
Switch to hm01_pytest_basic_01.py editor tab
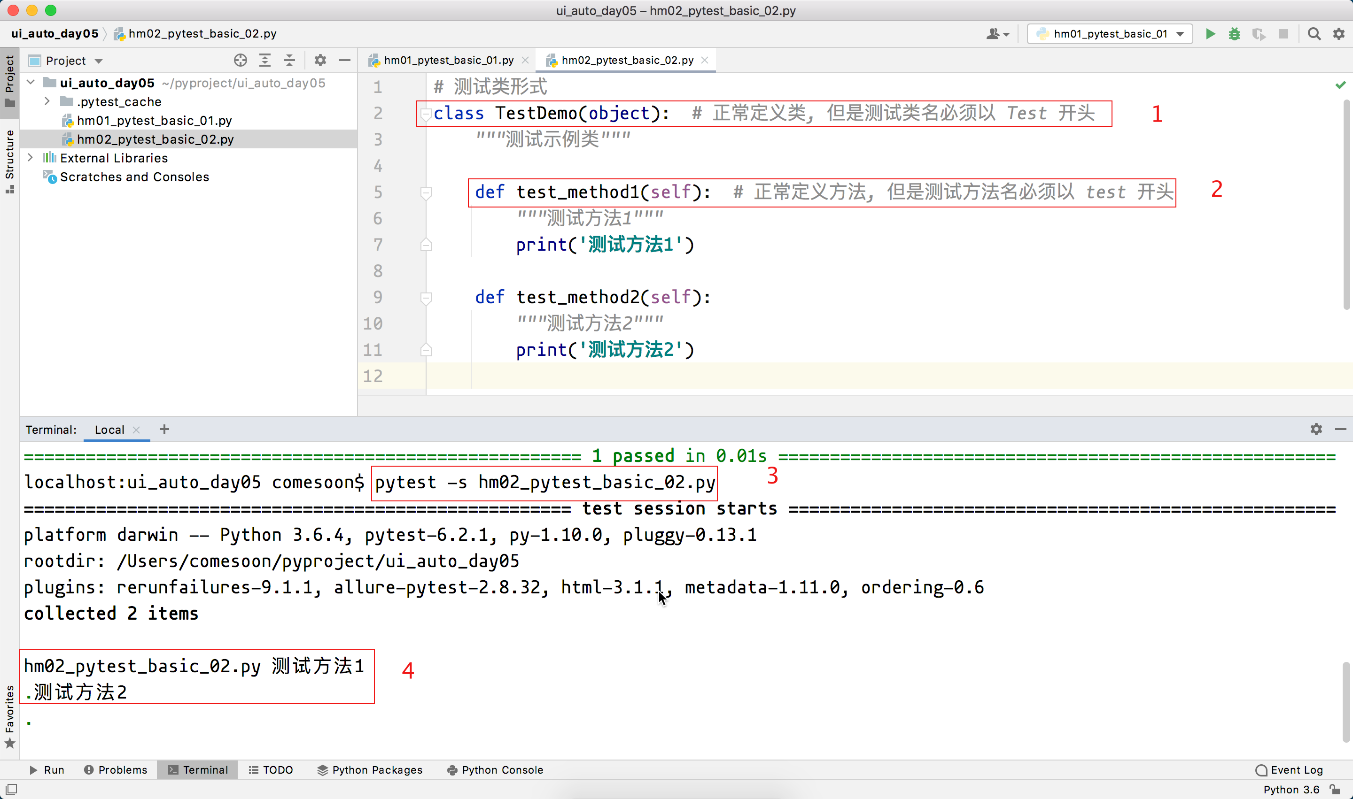pos(448,60)
